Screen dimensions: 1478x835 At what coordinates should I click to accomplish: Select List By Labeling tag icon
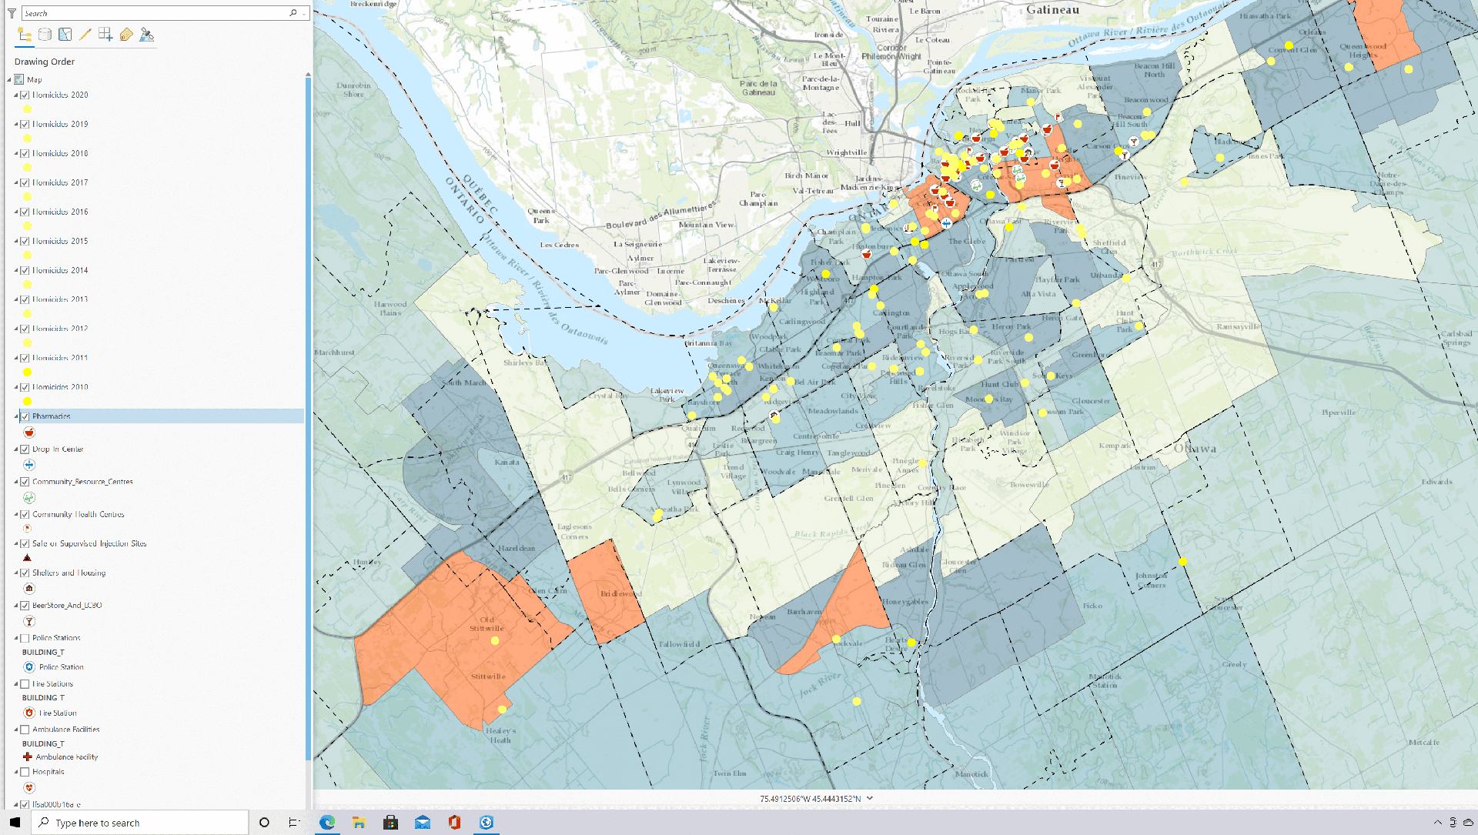click(126, 35)
